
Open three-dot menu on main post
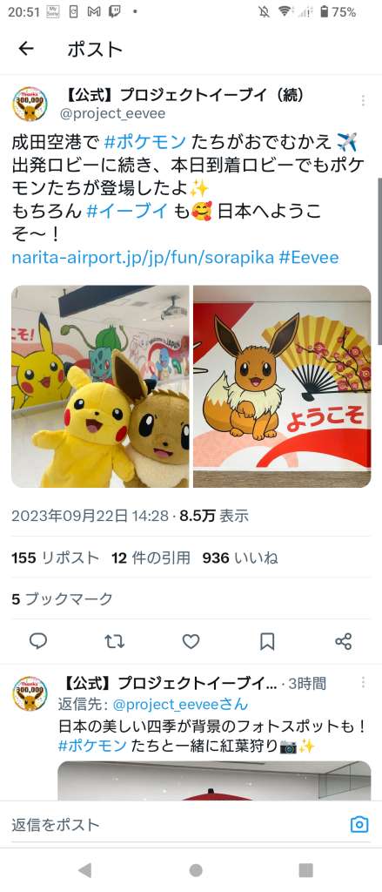pos(363,101)
